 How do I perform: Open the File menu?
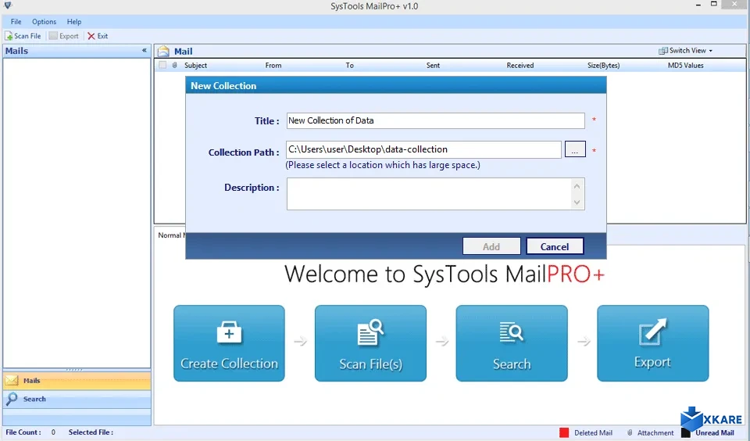click(x=16, y=22)
